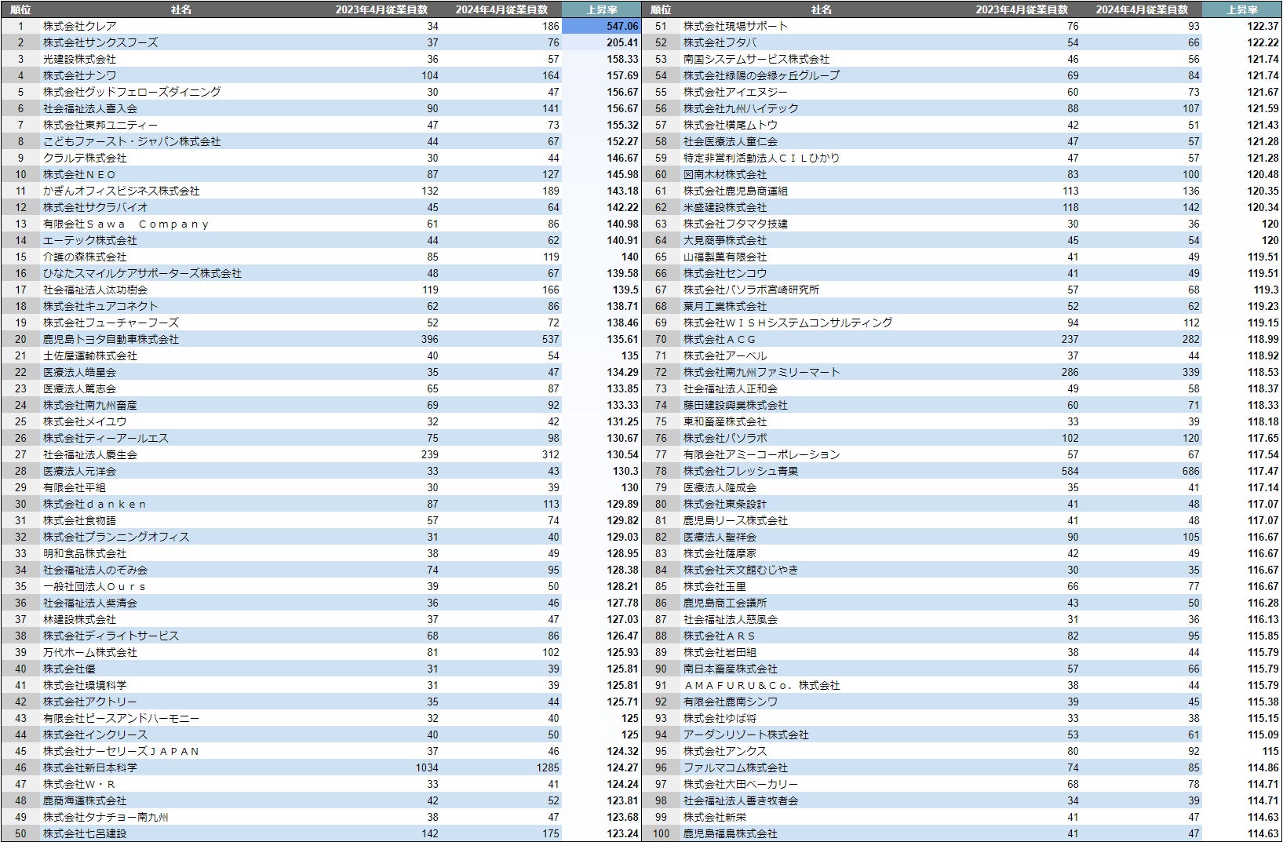
Task: Click 株式会社グッドフェローズダイニング
Action: click(132, 92)
